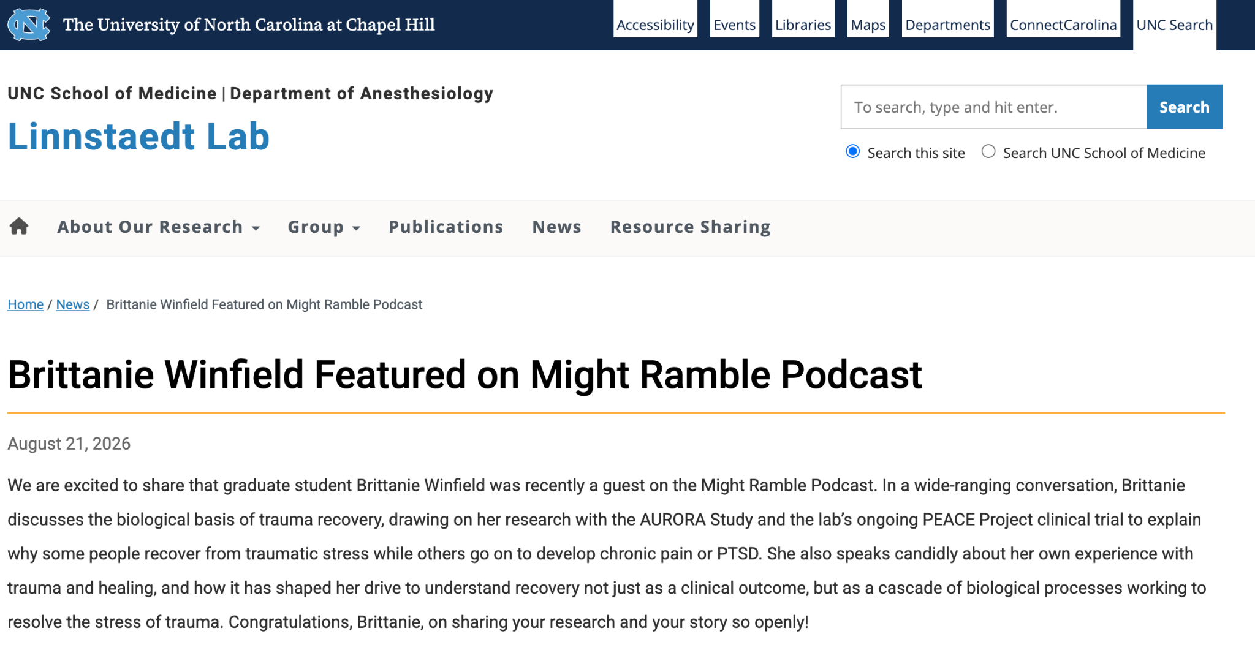Open The University of North Carolina header link
The image size is (1255, 650).
[249, 25]
